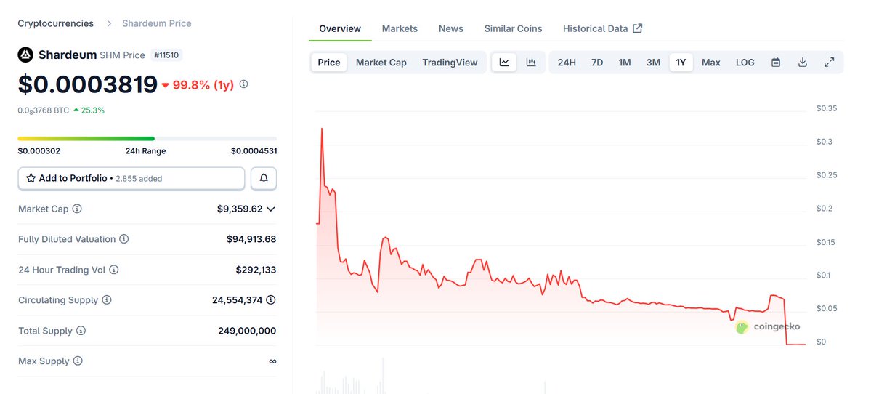The height and width of the screenshot is (394, 871).
Task: Show Market Cap info tooltip
Action: (77, 209)
